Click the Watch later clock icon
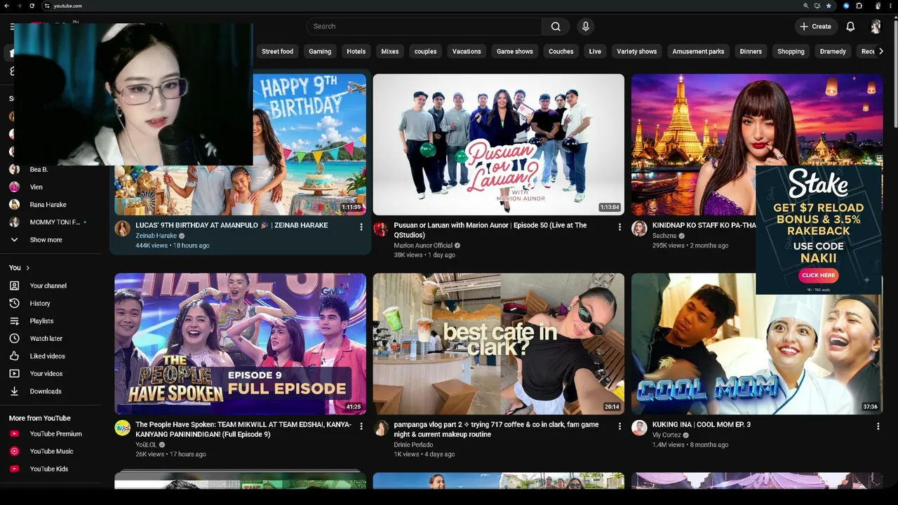This screenshot has width=898, height=505. [14, 339]
